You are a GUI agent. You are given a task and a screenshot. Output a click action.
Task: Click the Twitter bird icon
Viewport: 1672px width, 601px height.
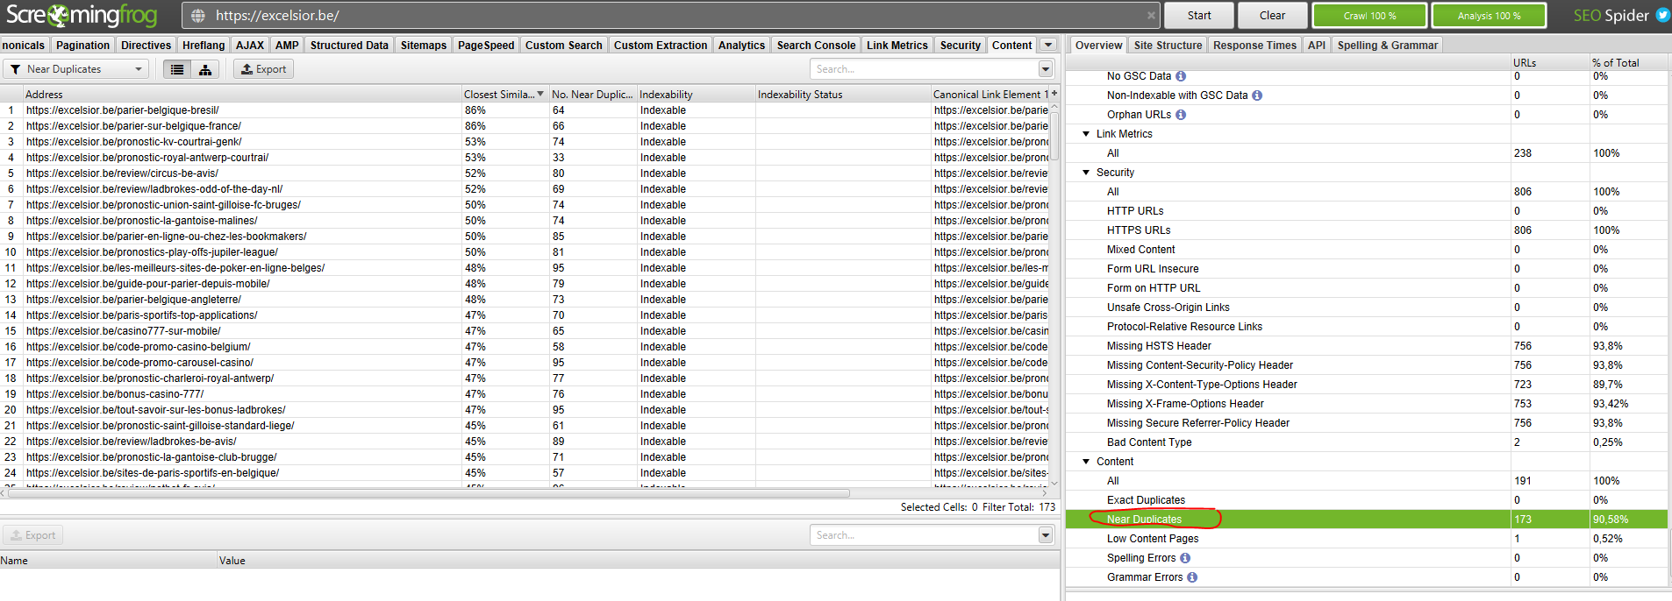coord(1662,15)
